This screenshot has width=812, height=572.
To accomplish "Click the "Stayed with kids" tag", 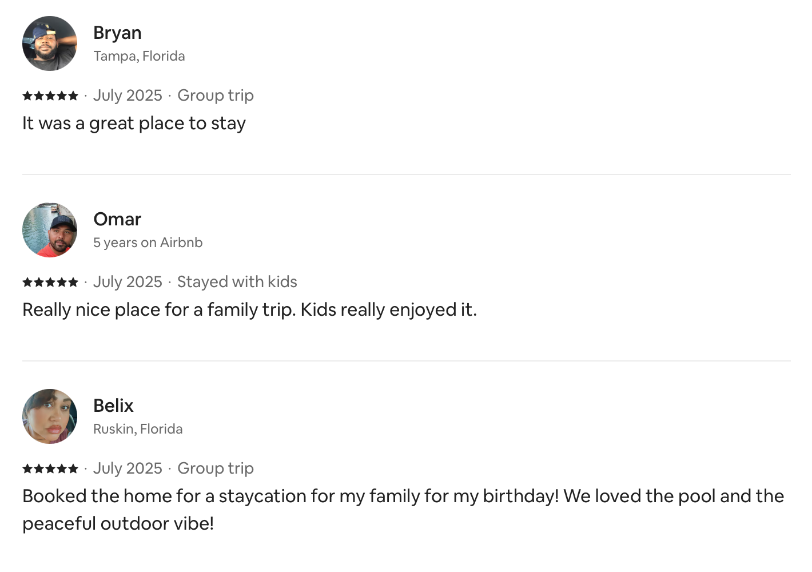I will click(237, 282).
